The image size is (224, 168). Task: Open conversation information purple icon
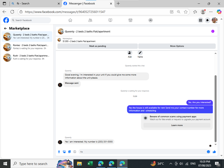[x=213, y=31]
